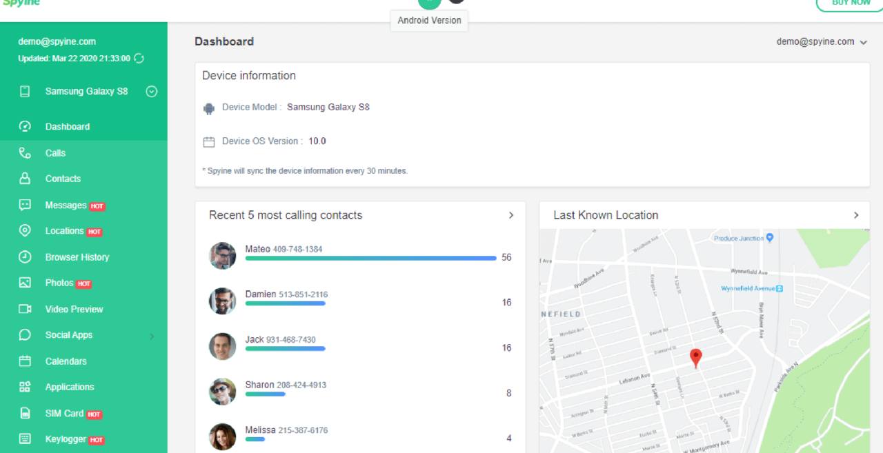The width and height of the screenshot is (883, 453).
Task: Open Photos via its picture icon
Action: [x=25, y=283]
